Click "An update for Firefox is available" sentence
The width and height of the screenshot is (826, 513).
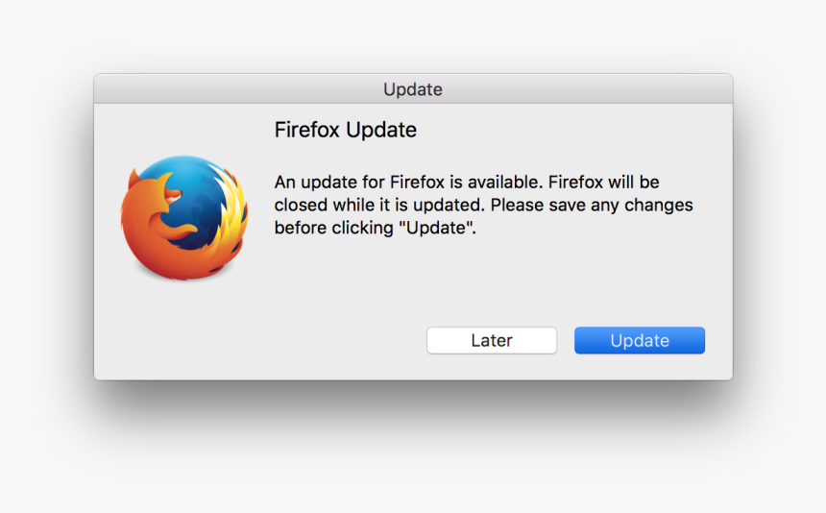tap(409, 183)
